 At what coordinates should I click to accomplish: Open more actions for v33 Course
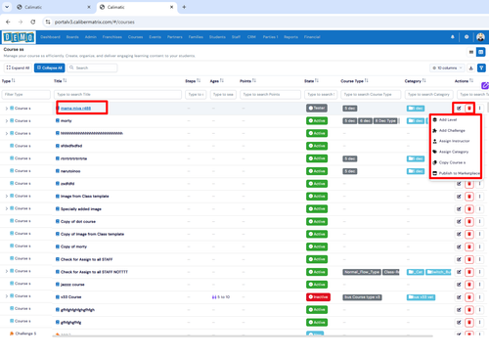pyautogui.click(x=479, y=297)
